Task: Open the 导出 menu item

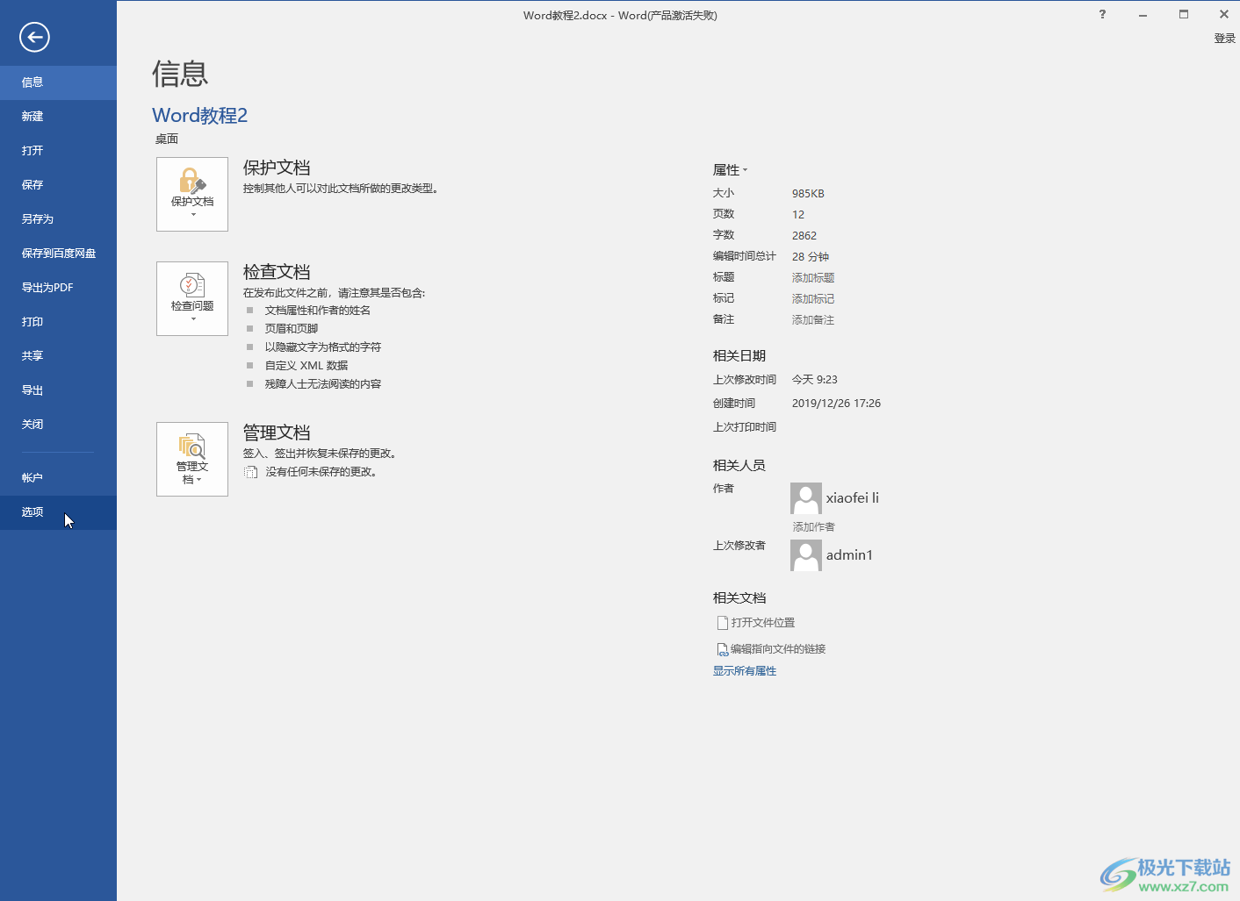Action: pyautogui.click(x=58, y=390)
